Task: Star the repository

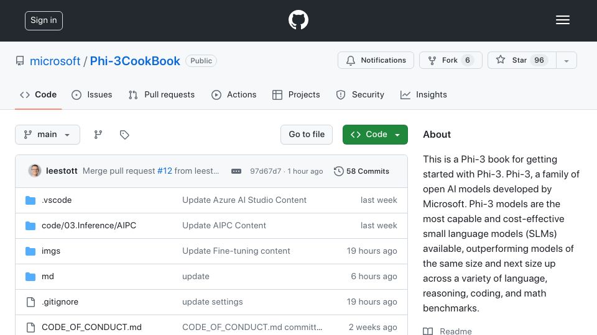Action: tap(522, 60)
